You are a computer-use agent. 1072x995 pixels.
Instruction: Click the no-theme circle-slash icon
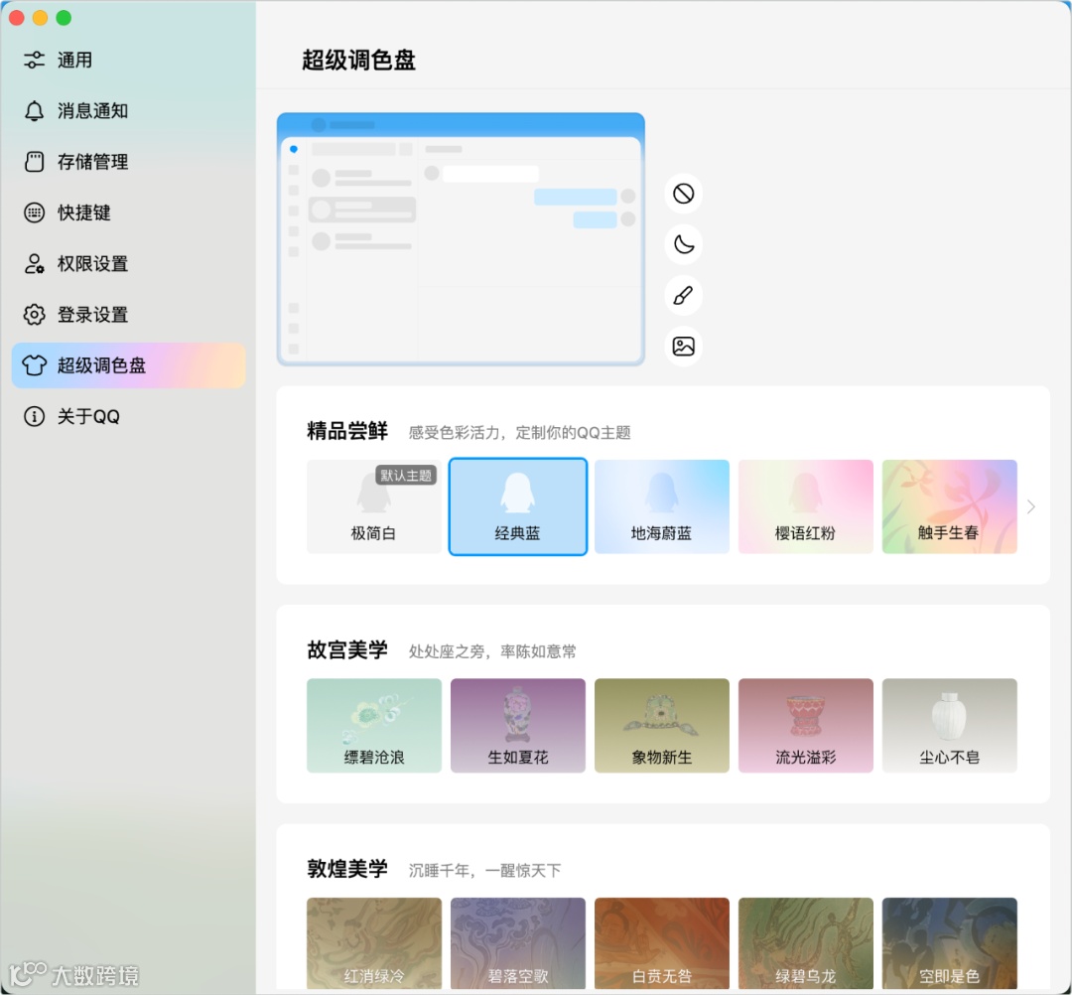[683, 194]
